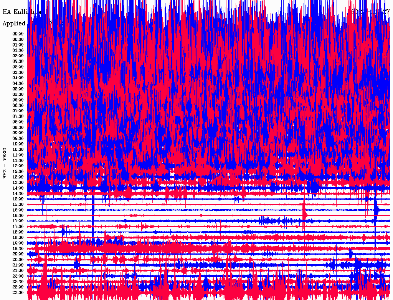Select the 09:30 row label
Viewport: 393px width, 300px height.
[x=18, y=139]
